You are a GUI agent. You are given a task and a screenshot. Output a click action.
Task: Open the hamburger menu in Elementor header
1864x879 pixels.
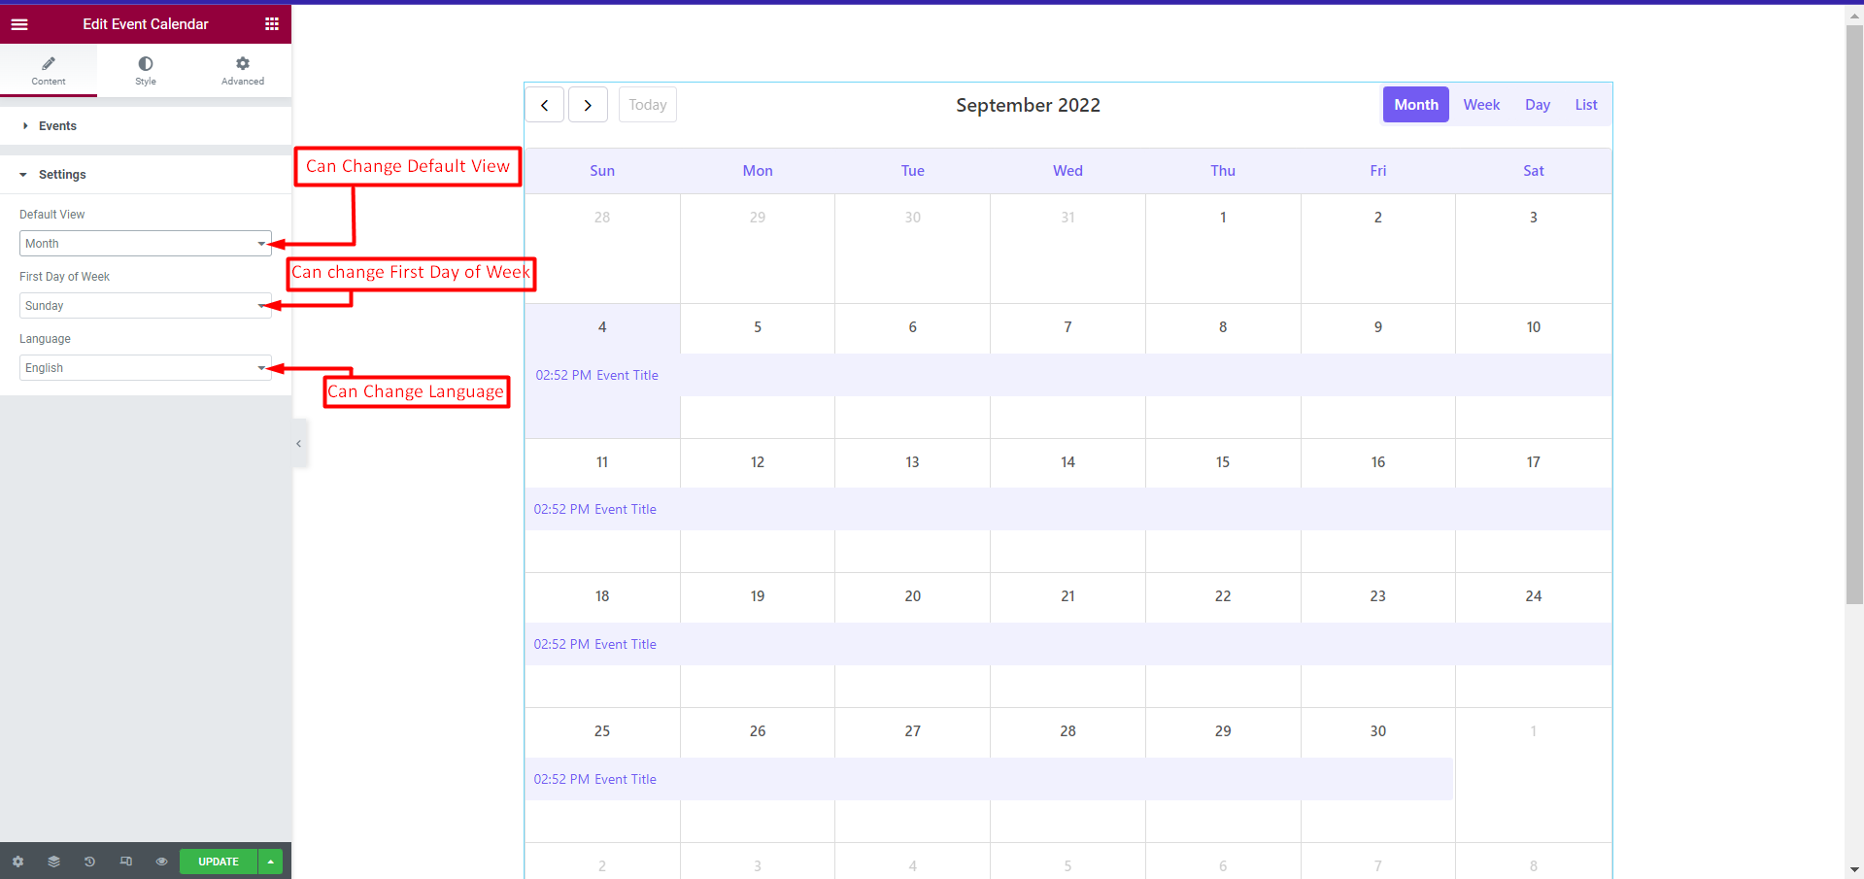tap(19, 24)
